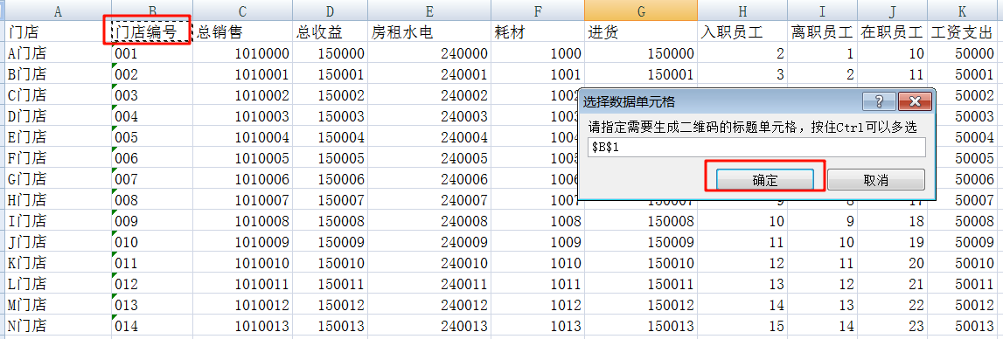1003x339 pixels.
Task: Click store number cell 010
Action: pyautogui.click(x=152, y=242)
